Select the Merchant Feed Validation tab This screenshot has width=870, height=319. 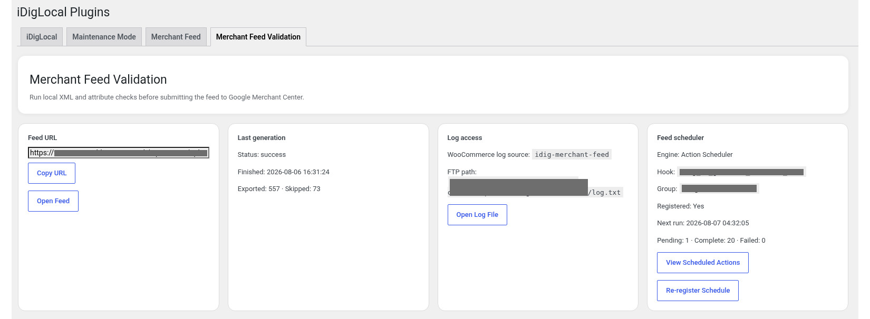click(x=258, y=37)
